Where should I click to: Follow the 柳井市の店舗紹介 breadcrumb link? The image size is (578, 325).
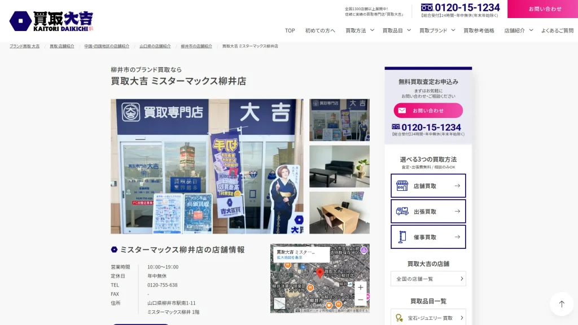[x=196, y=46]
